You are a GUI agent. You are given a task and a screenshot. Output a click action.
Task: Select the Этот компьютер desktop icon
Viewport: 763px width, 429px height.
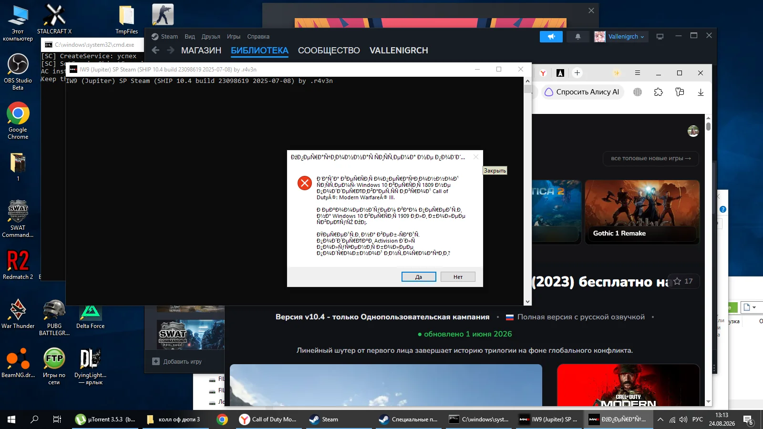(18, 23)
